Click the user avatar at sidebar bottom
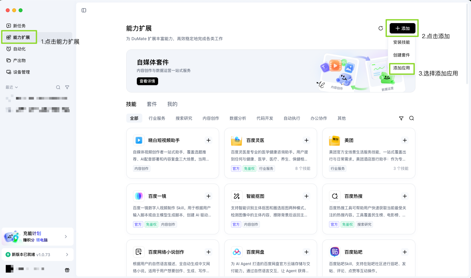Image resolution: width=471 pixels, height=278 pixels. [9, 269]
